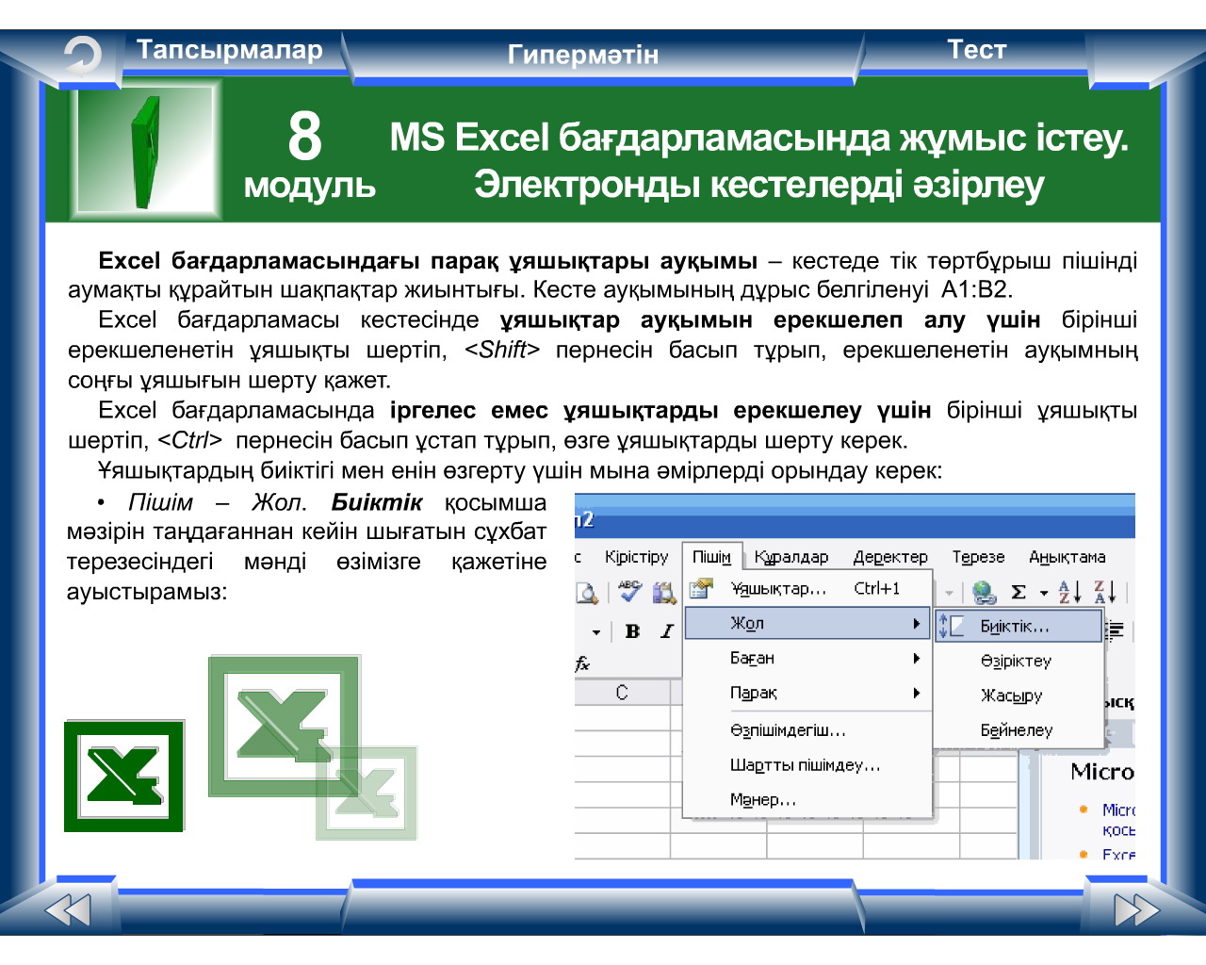Click the large faded Excel logo
The width and height of the screenshot is (1206, 965).
[x=284, y=726]
